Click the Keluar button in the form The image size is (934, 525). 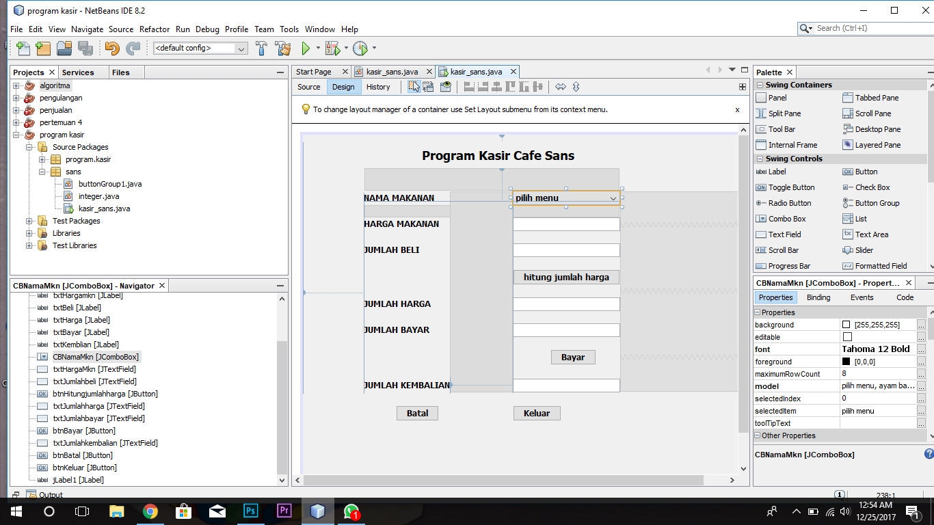pos(537,413)
